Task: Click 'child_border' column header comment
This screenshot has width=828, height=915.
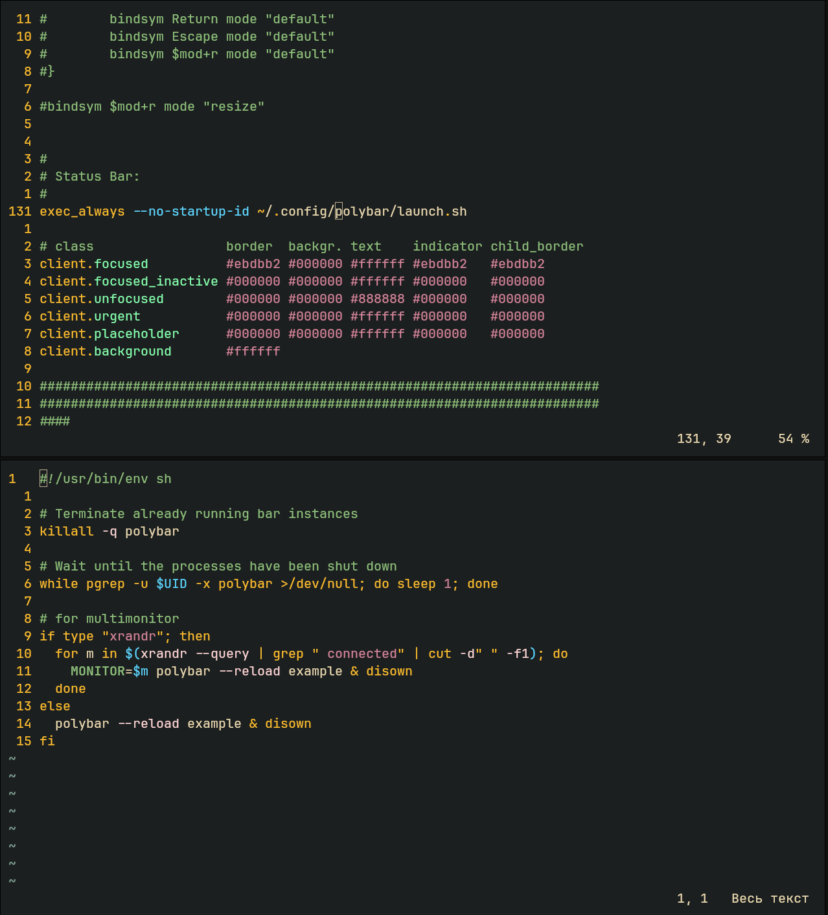Action: pos(537,247)
